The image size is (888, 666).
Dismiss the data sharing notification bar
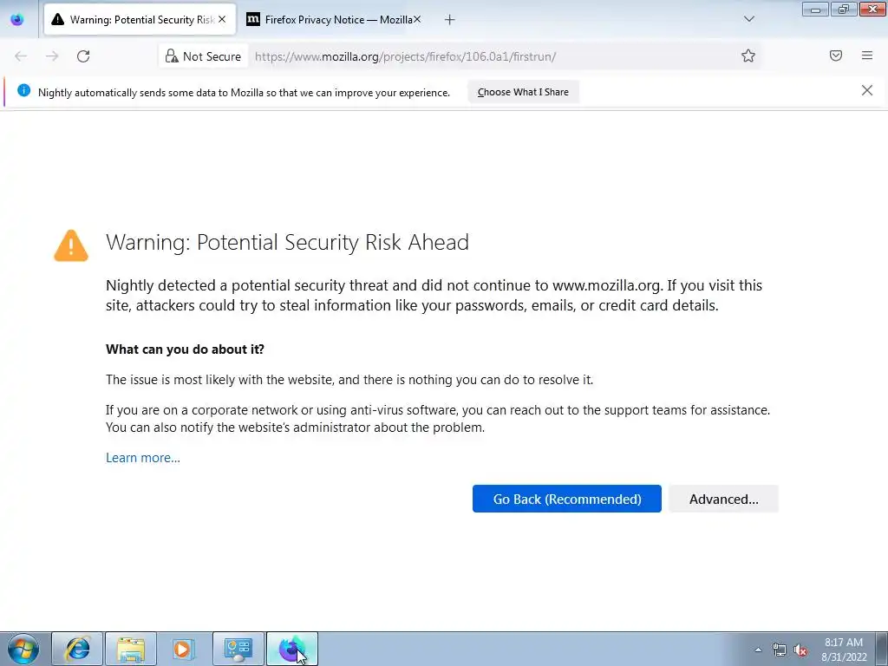pos(867,90)
